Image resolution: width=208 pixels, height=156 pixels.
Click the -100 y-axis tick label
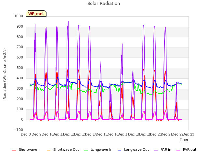tap(19, 130)
